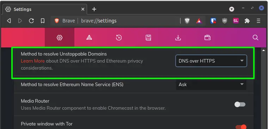The width and height of the screenshot is (268, 129).
Task: Open the Extensions puzzle piece menu
Action: coord(247,21)
